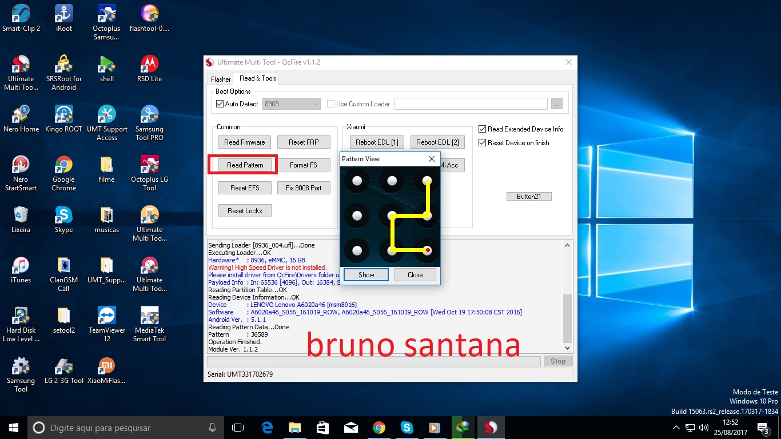The height and width of the screenshot is (439, 781).
Task: Click the operation progress bar
Action: pyautogui.click(x=373, y=361)
